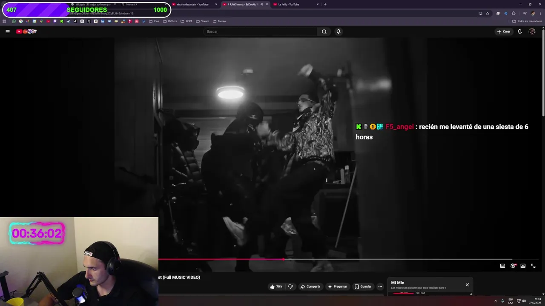Show hidden system tray icons
Screen dimensions: 545x306
point(496,301)
